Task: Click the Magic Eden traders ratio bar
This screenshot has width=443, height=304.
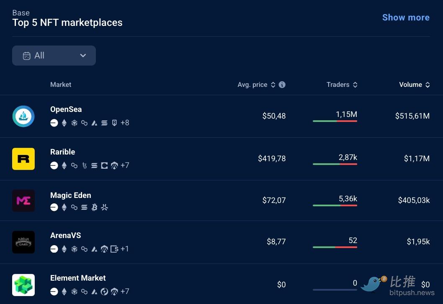Action: click(x=335, y=205)
